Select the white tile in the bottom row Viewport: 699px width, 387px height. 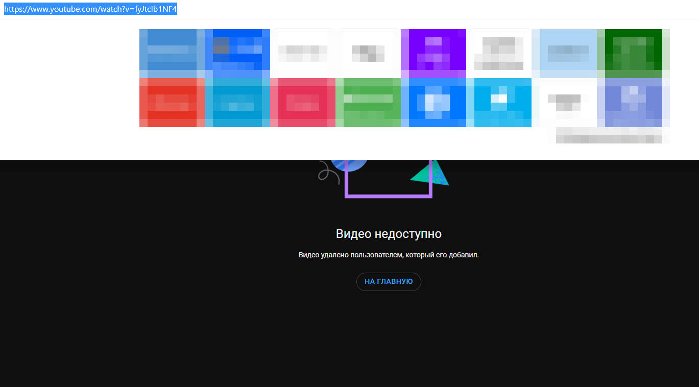[568, 102]
